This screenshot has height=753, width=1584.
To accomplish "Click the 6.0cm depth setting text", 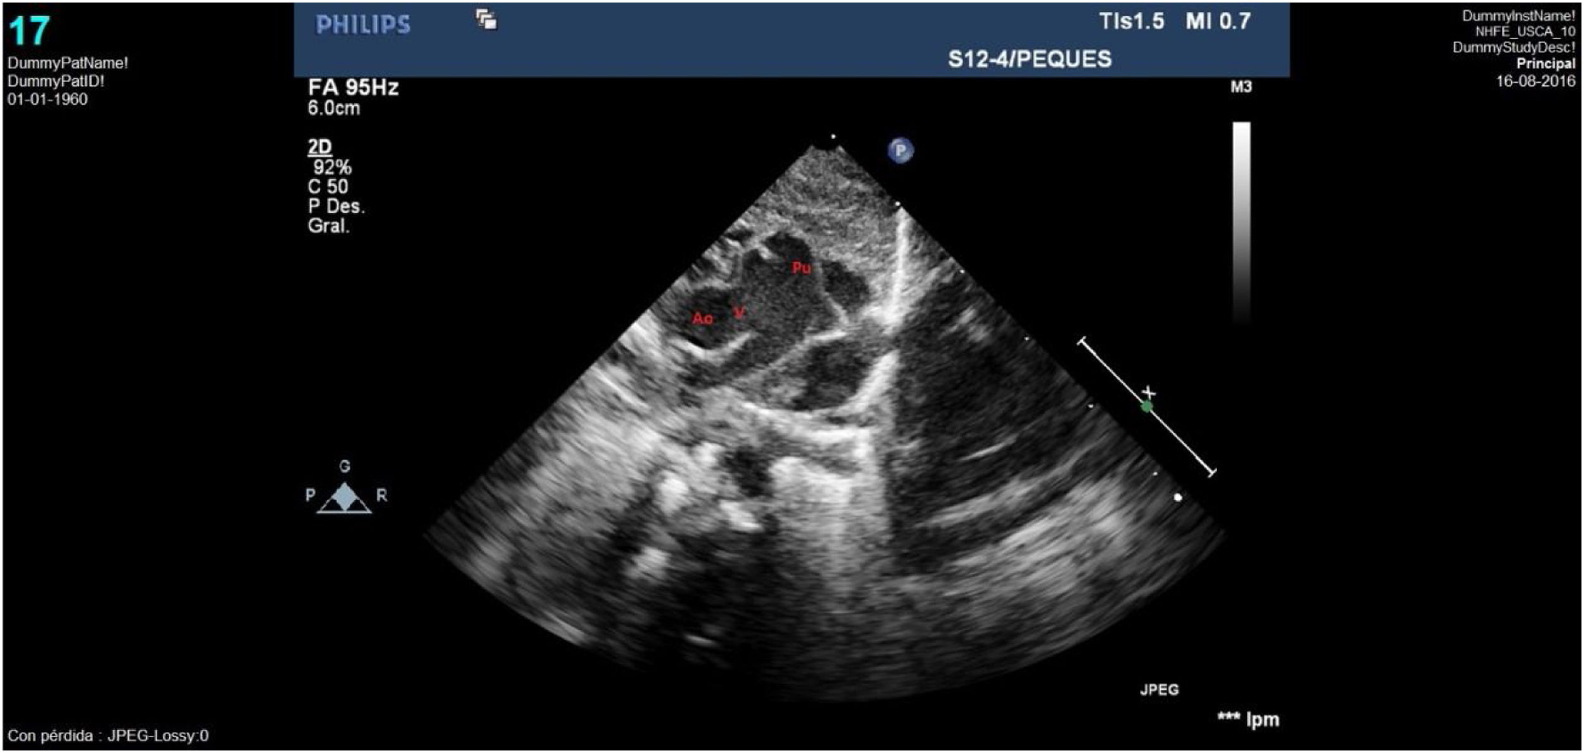I will [333, 108].
